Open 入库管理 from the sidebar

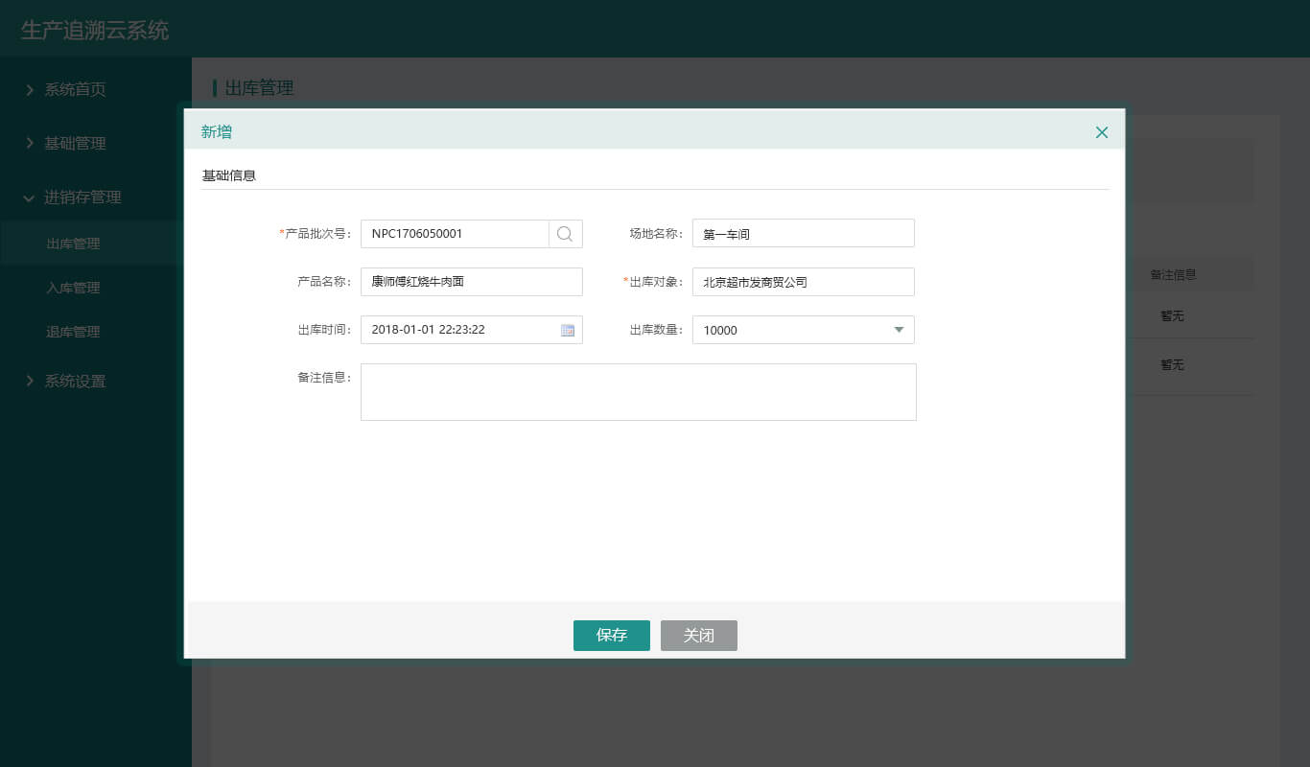tap(73, 288)
